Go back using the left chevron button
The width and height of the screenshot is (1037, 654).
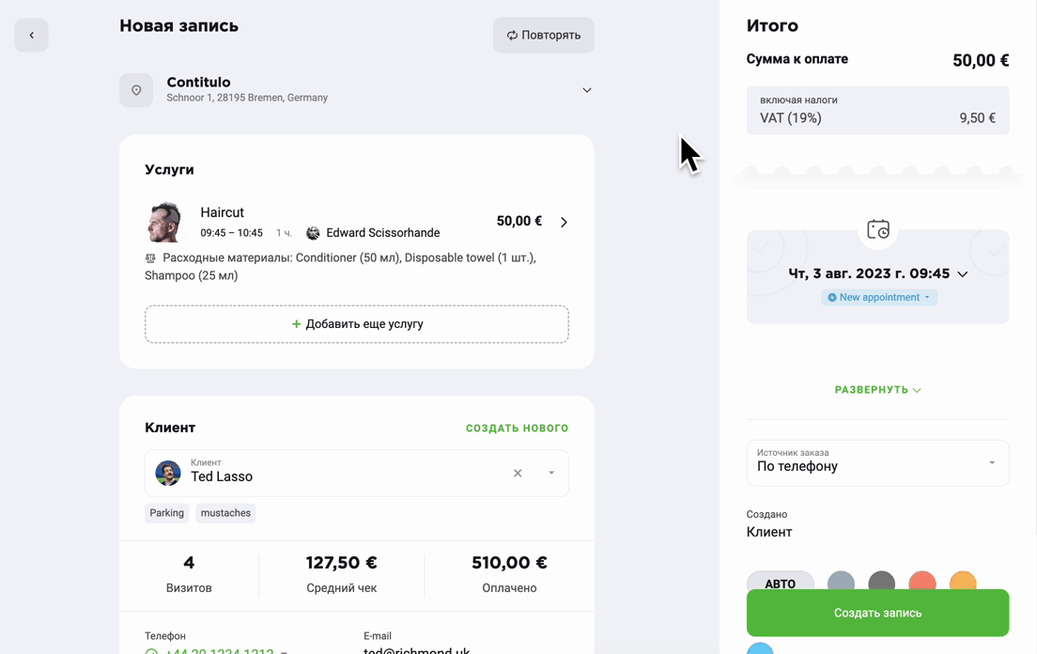click(31, 35)
